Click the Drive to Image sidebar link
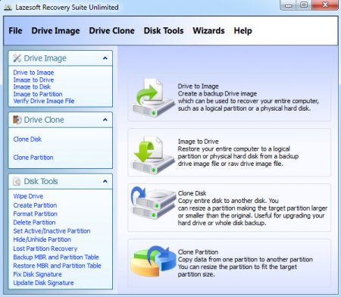This screenshot has height=297, width=341. 33,73
